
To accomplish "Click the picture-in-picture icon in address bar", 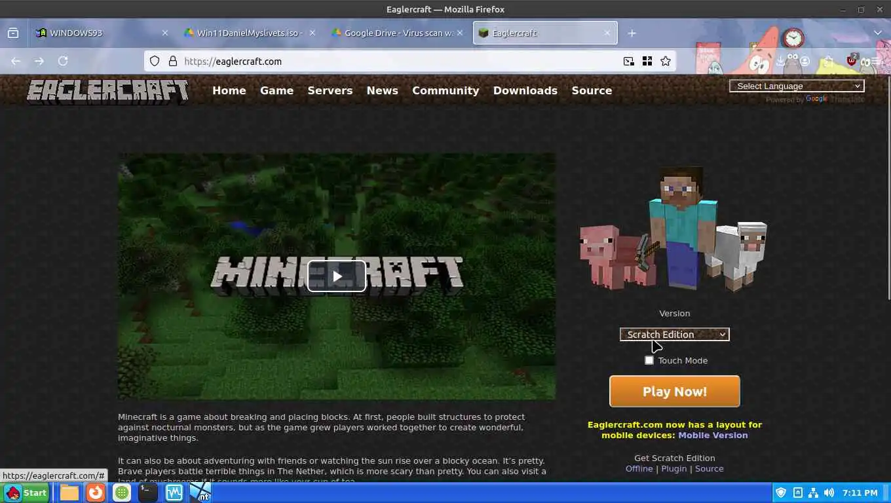I will point(629,61).
